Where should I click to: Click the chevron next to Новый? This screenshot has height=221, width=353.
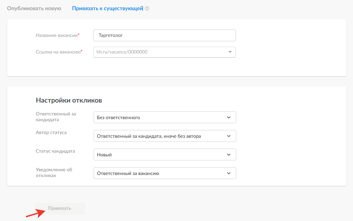[229, 155]
